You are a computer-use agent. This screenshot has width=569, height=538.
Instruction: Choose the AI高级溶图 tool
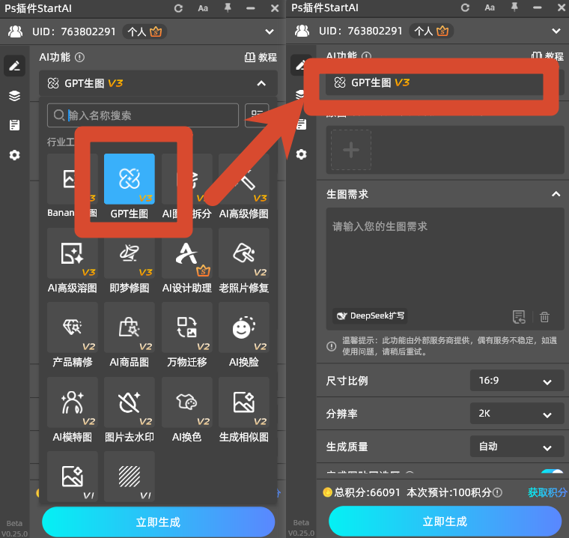(x=73, y=253)
